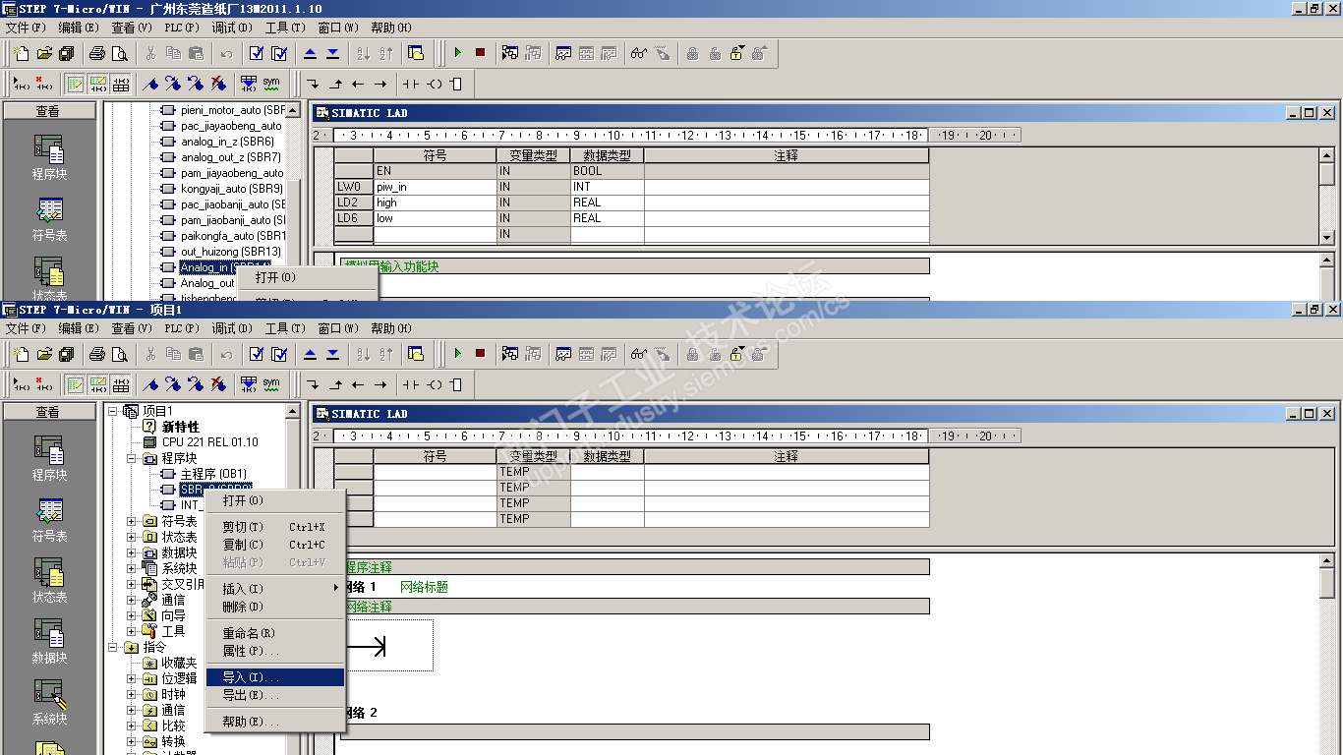Select 主程序 (OB1) in project tree
Screen dimensions: 1343x755
(213, 474)
